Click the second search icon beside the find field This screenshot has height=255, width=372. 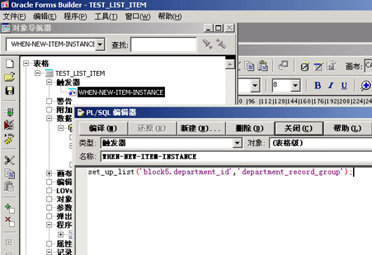(x=221, y=44)
